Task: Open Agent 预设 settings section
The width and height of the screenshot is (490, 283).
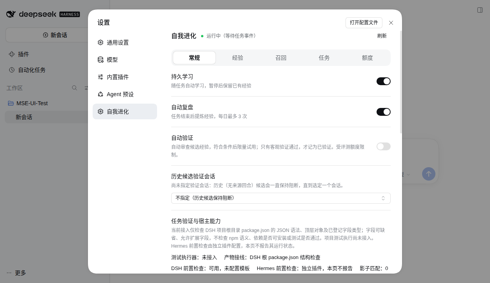Action: [x=125, y=94]
